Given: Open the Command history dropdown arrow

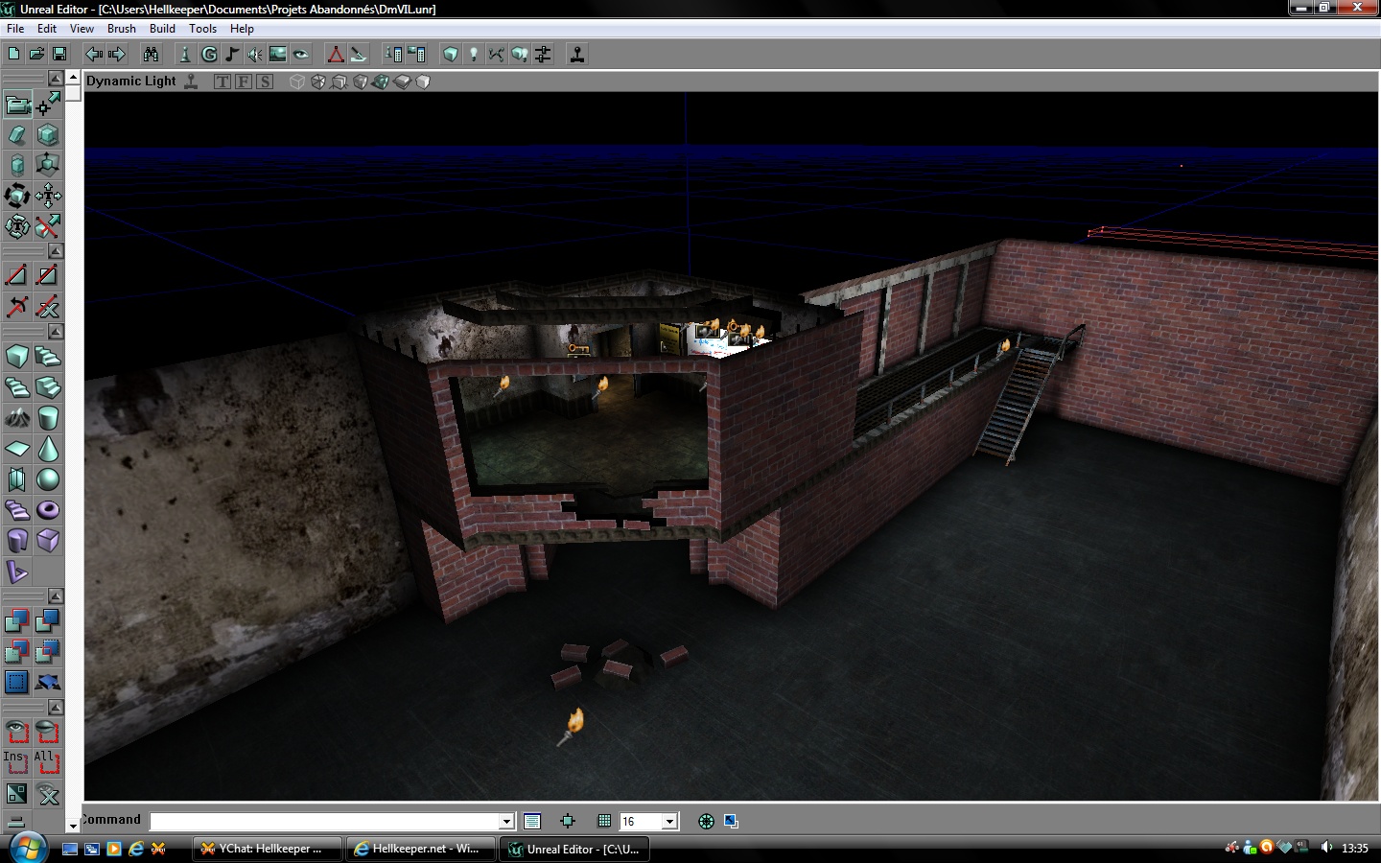Looking at the screenshot, I should point(506,822).
